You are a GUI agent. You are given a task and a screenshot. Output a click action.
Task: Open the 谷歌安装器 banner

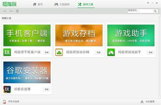pyautogui.click(x=27, y=72)
